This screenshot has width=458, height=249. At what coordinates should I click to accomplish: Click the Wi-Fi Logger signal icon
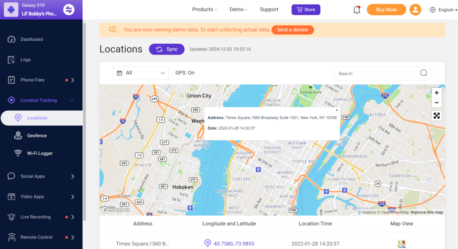18,153
